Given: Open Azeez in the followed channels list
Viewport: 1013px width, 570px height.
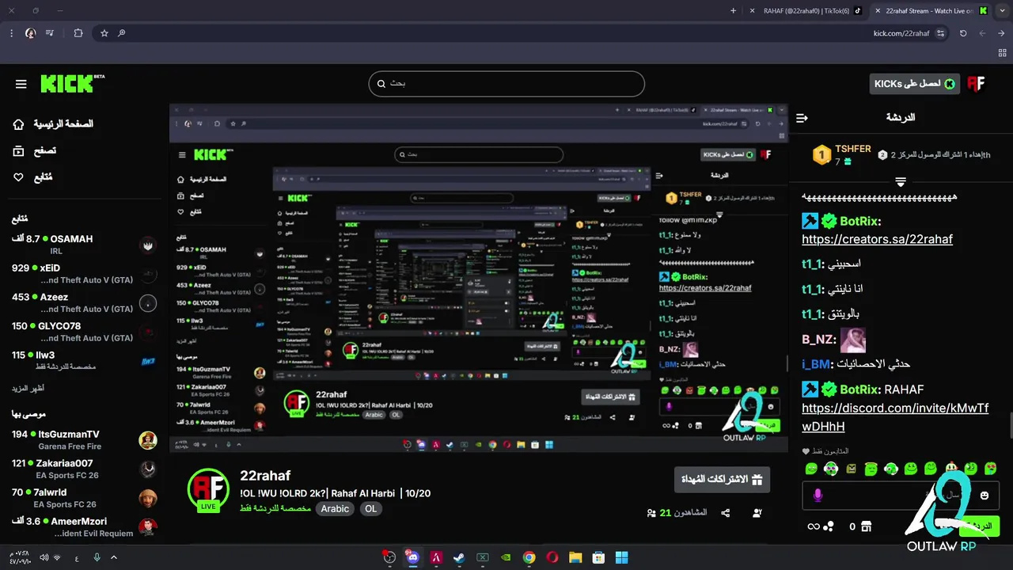Looking at the screenshot, I should pyautogui.click(x=84, y=302).
